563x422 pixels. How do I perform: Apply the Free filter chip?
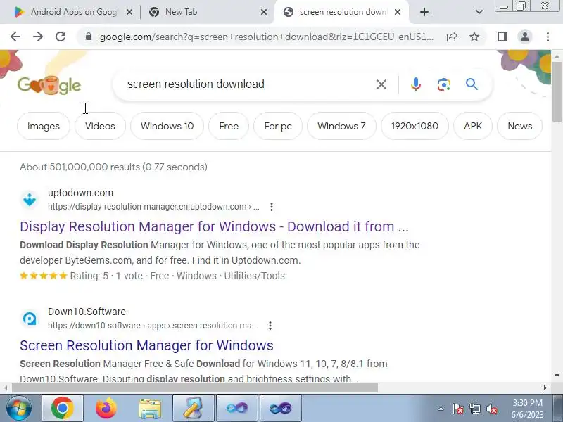pyautogui.click(x=229, y=126)
